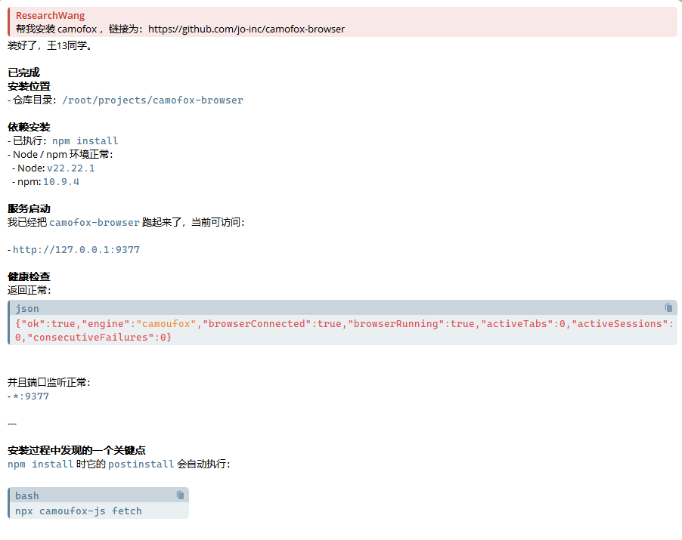Select the npm version 10.9.4 text
The image size is (682, 540).
point(60,181)
